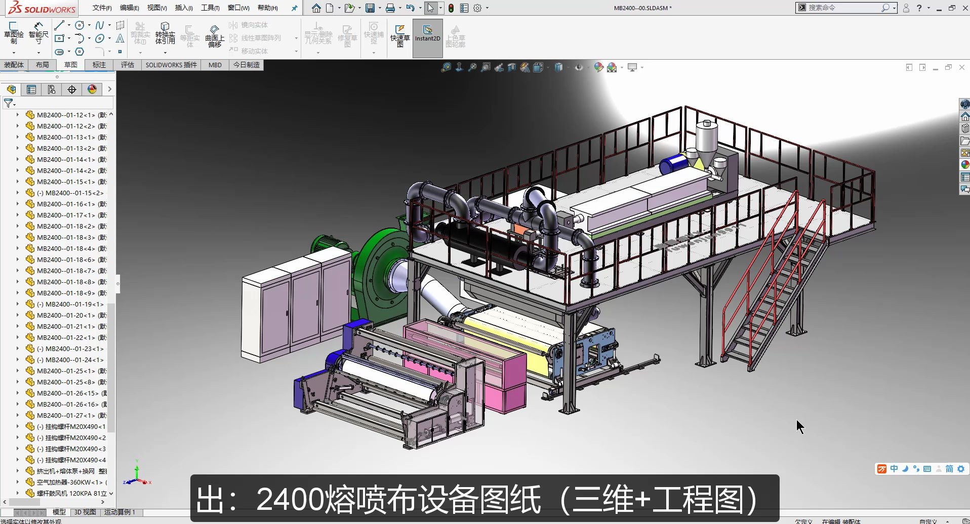Image resolution: width=970 pixels, height=524 pixels.
Task: Switch to 3D 视图 bottom tab
Action: tap(85, 512)
